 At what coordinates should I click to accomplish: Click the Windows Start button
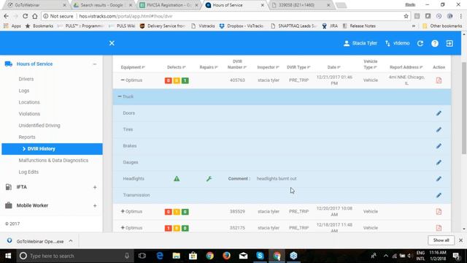[x=8, y=256]
